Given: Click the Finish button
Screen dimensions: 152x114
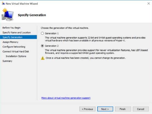Looking at the screenshot, I should coord(123,109).
